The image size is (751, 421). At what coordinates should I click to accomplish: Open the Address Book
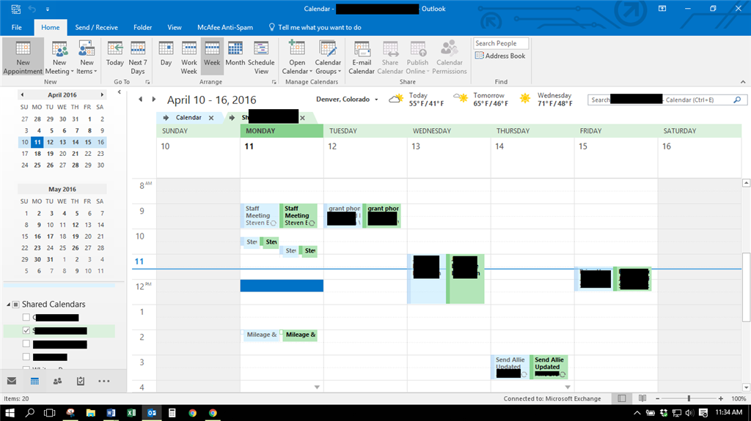coord(500,56)
